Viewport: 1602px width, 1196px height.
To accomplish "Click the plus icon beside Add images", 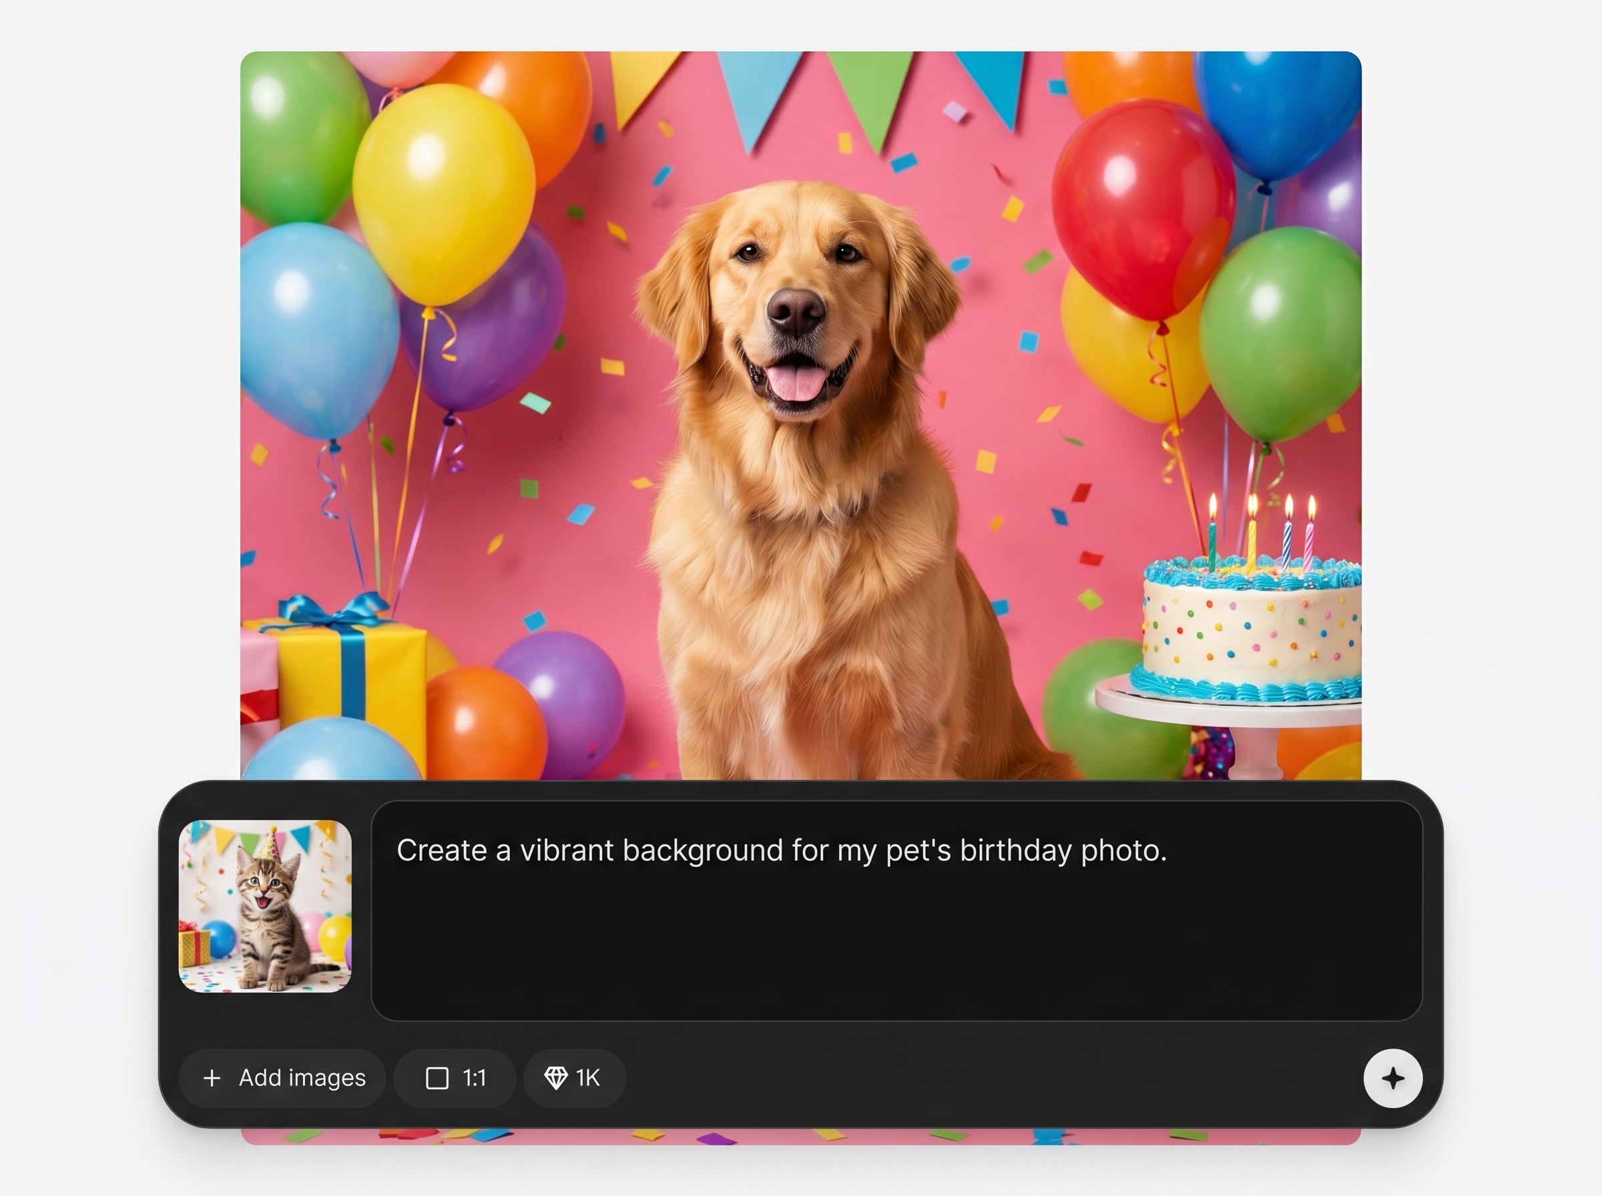I will (x=212, y=1078).
